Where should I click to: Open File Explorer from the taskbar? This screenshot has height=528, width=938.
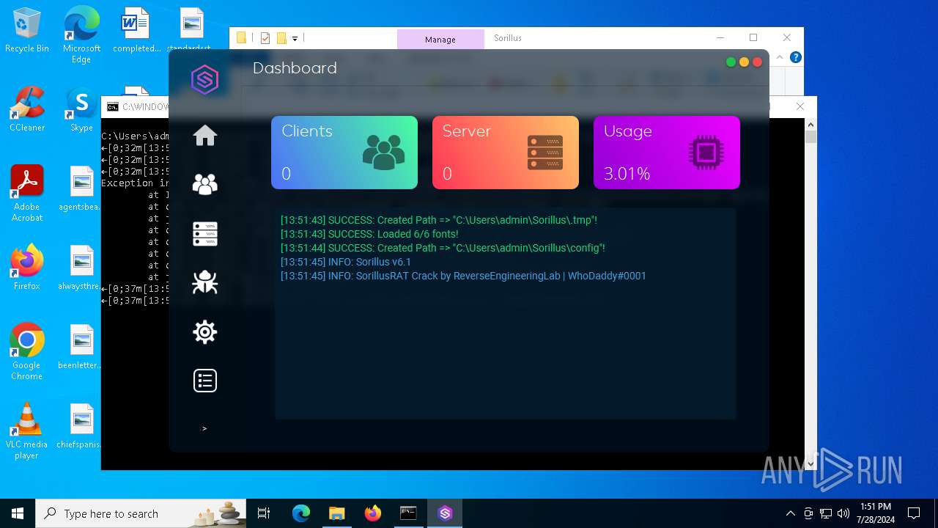336,513
